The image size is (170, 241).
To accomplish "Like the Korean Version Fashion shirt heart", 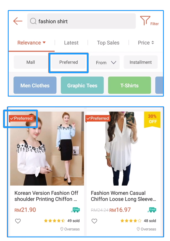I will tap(18, 221).
